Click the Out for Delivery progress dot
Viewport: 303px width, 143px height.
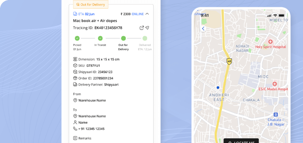click(123, 38)
